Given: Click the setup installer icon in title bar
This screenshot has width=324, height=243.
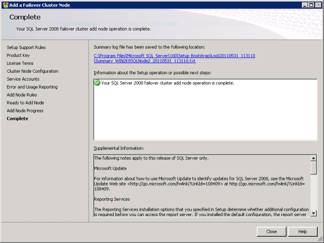Looking at the screenshot, I should [x=5, y=5].
